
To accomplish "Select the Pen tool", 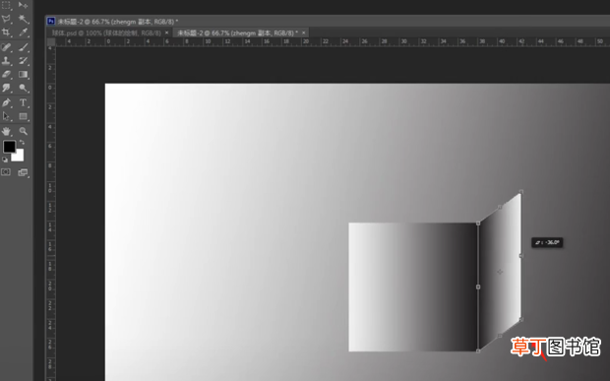I will (6, 102).
